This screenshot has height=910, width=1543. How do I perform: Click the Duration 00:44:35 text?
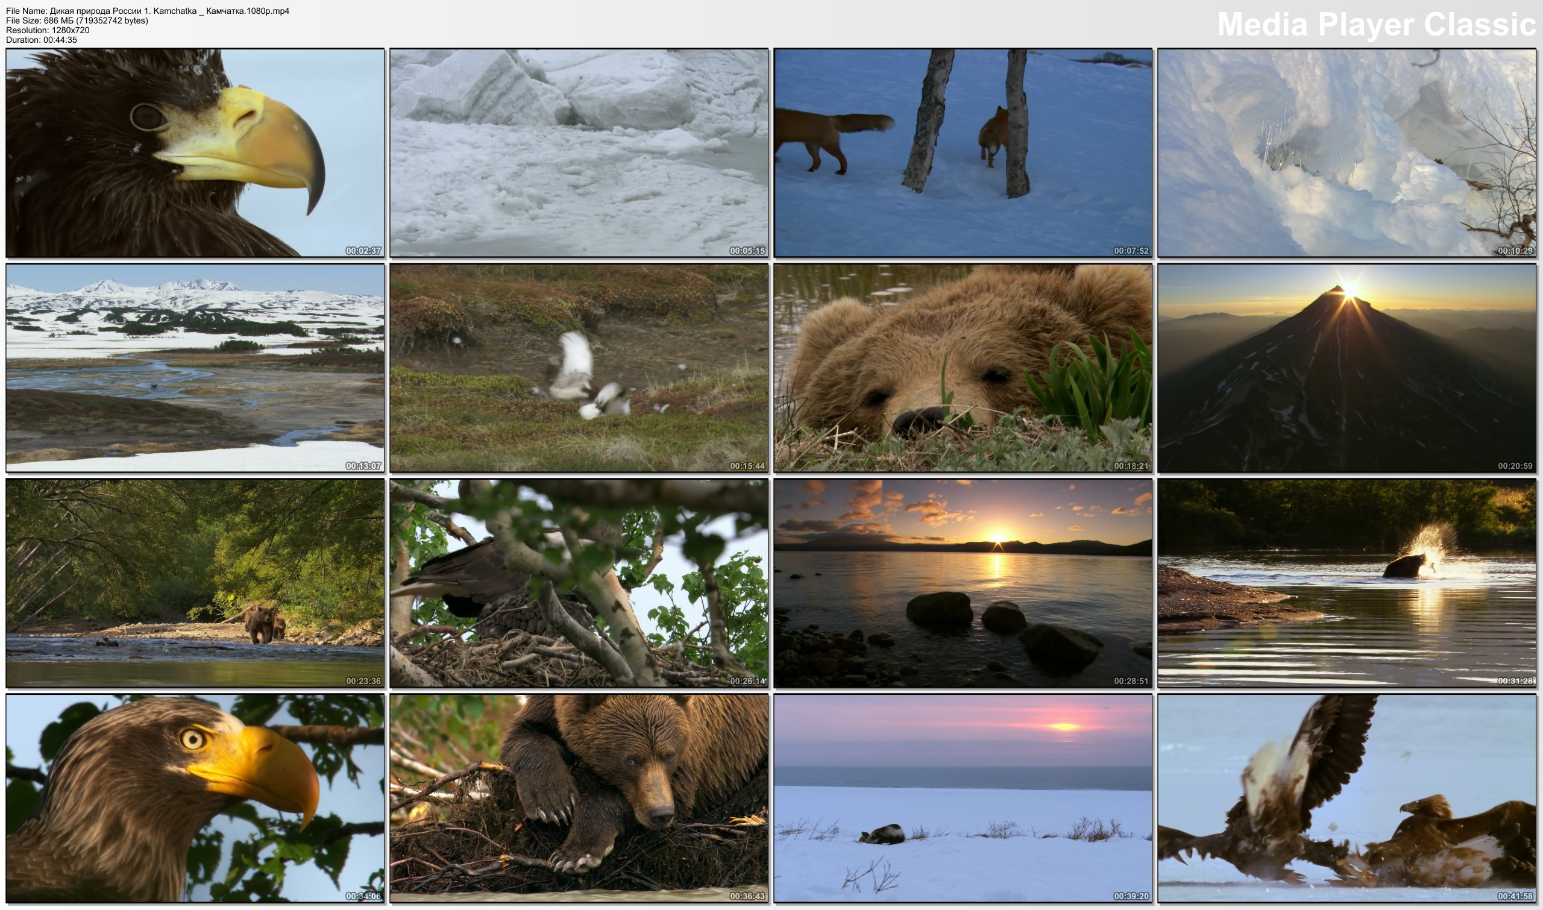click(x=42, y=40)
